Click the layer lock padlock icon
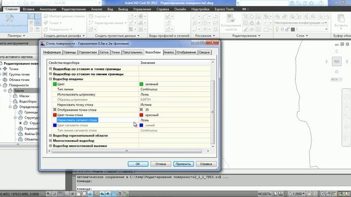 tap(287, 29)
